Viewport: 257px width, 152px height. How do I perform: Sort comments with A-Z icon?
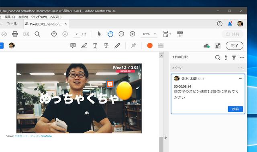[226, 58]
